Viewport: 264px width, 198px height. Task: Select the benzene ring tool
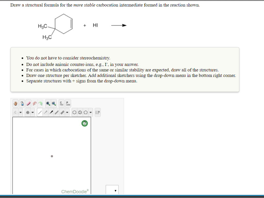coord(80,112)
